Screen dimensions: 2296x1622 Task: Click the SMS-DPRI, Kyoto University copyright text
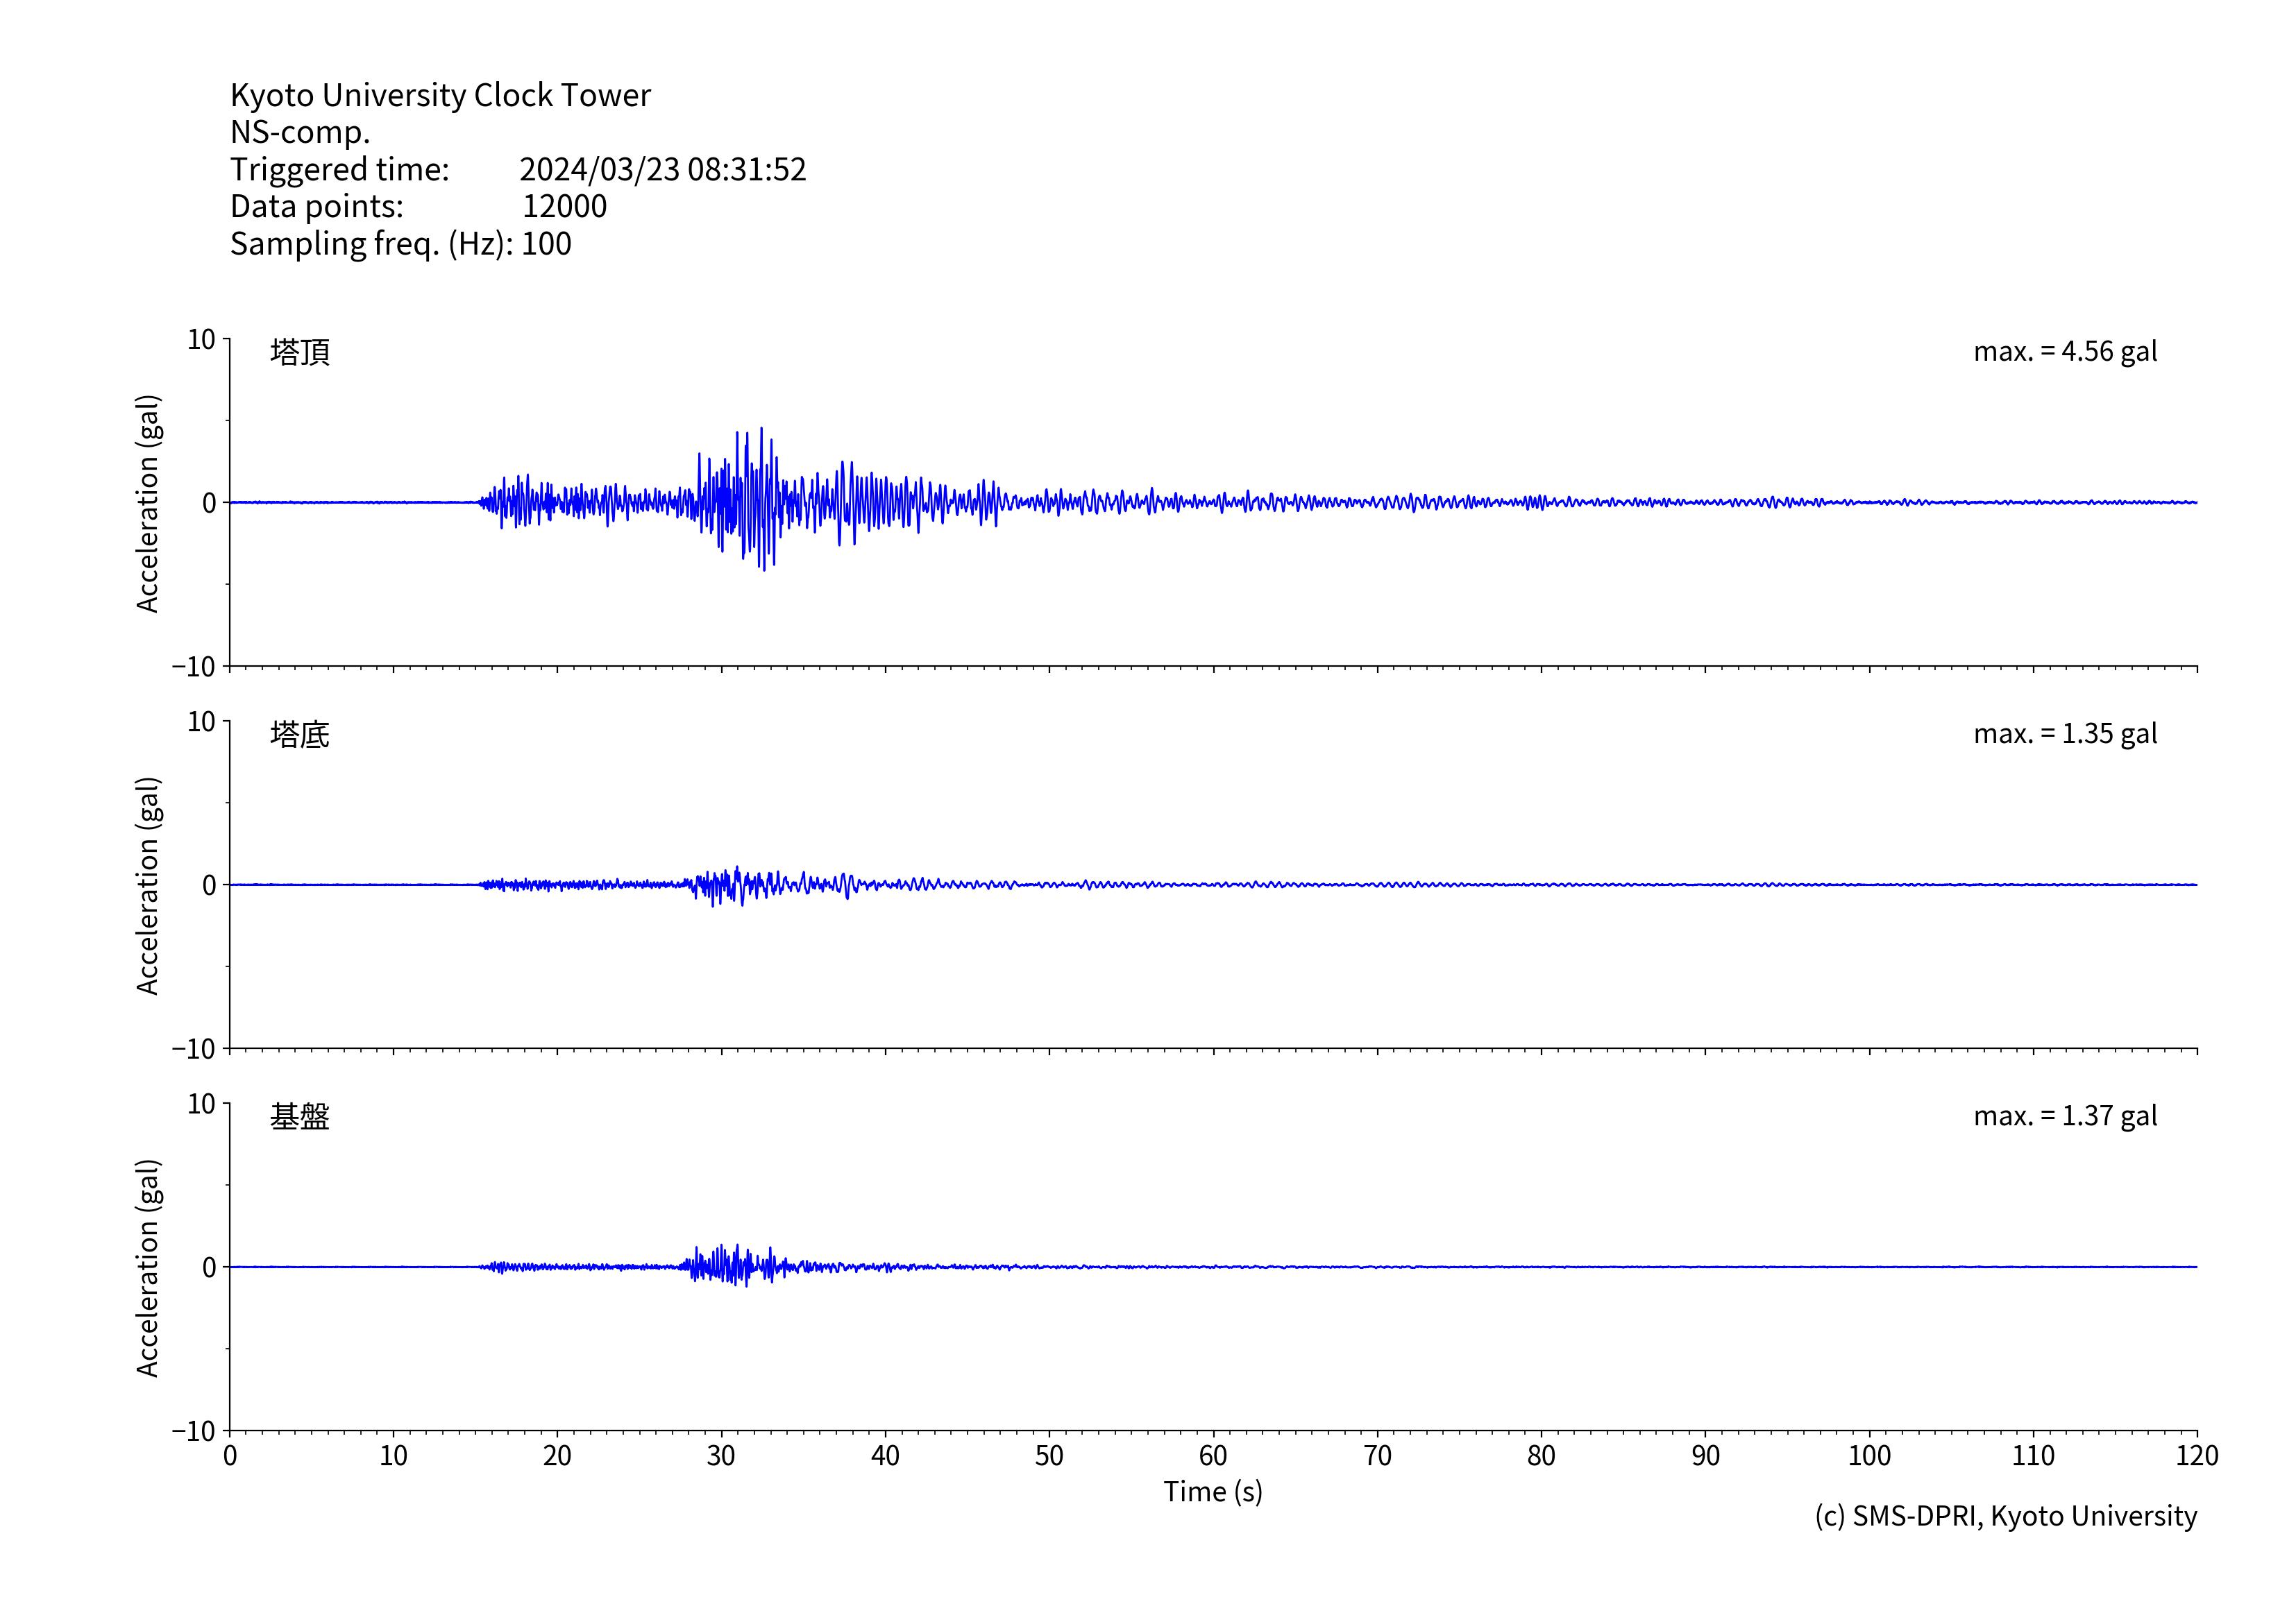point(2005,1516)
